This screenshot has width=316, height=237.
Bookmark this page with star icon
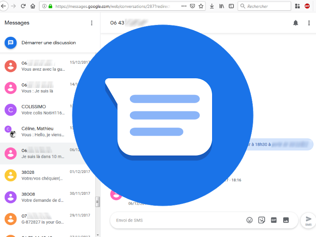coord(201,6)
